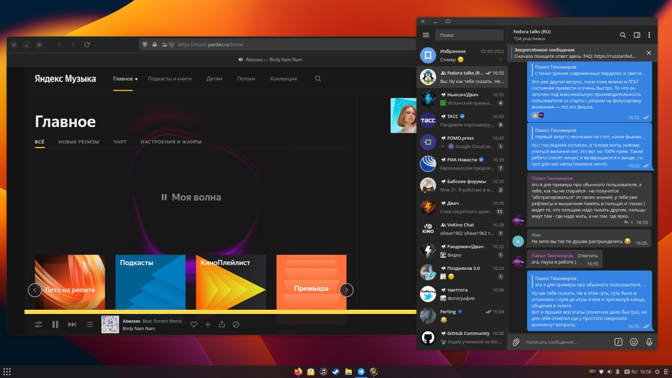Open the Главное navigation tab
The width and height of the screenshot is (672, 378).
pos(123,79)
